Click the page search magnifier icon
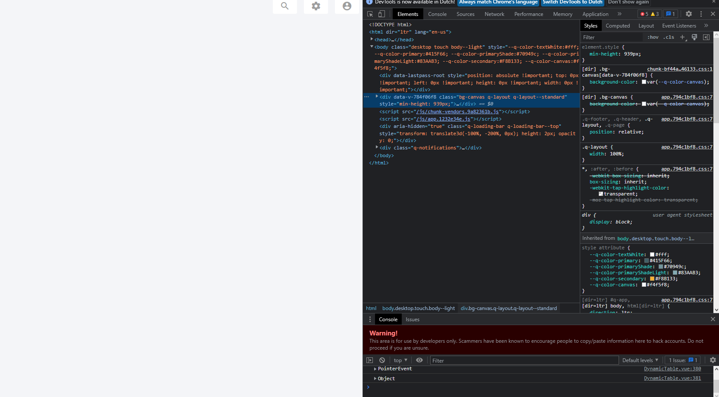 click(x=285, y=6)
